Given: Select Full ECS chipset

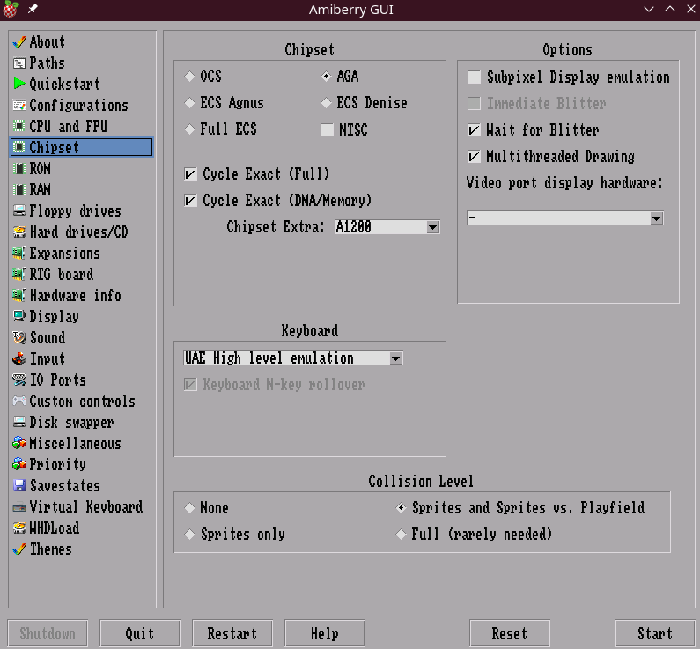Looking at the screenshot, I should (x=189, y=129).
